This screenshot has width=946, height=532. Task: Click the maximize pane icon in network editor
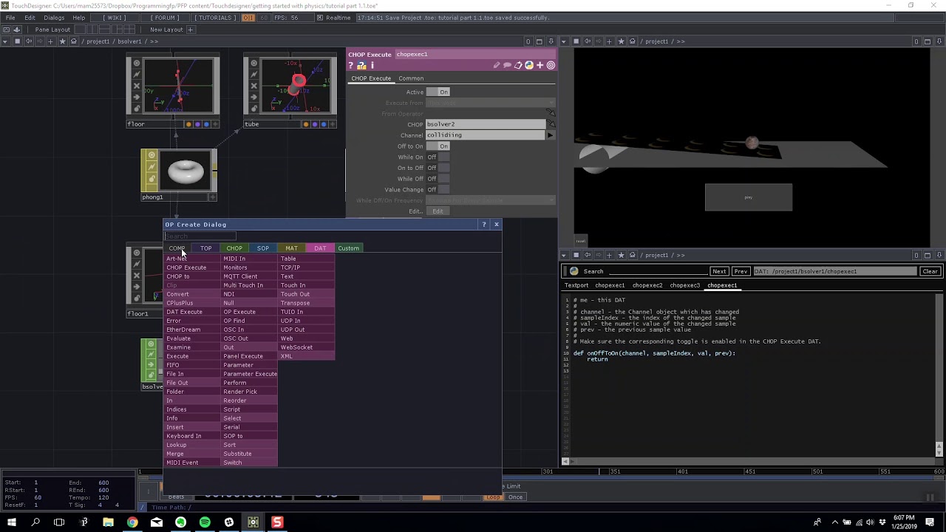coord(539,41)
